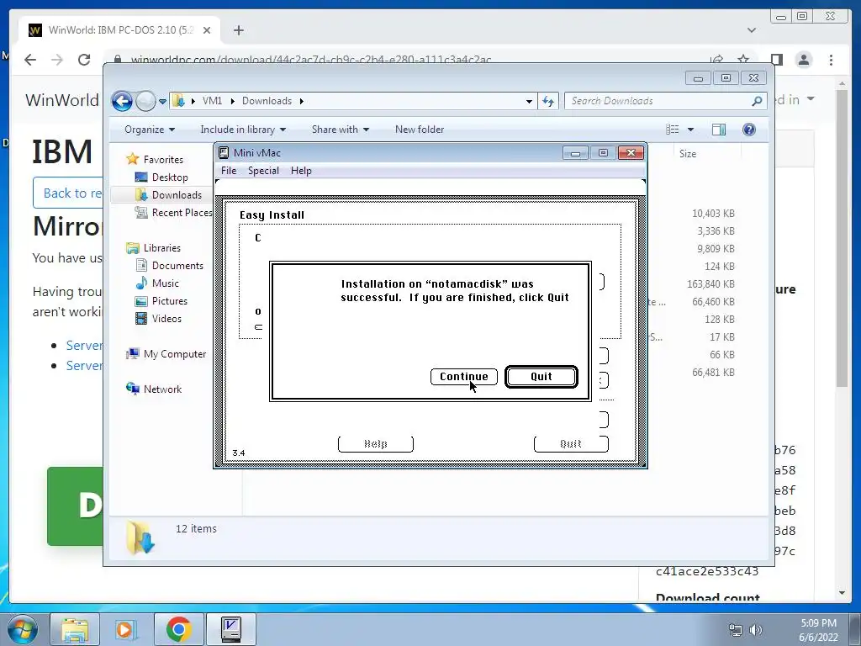Switch to Chrome from the taskbar
The width and height of the screenshot is (861, 646).
pos(178,629)
